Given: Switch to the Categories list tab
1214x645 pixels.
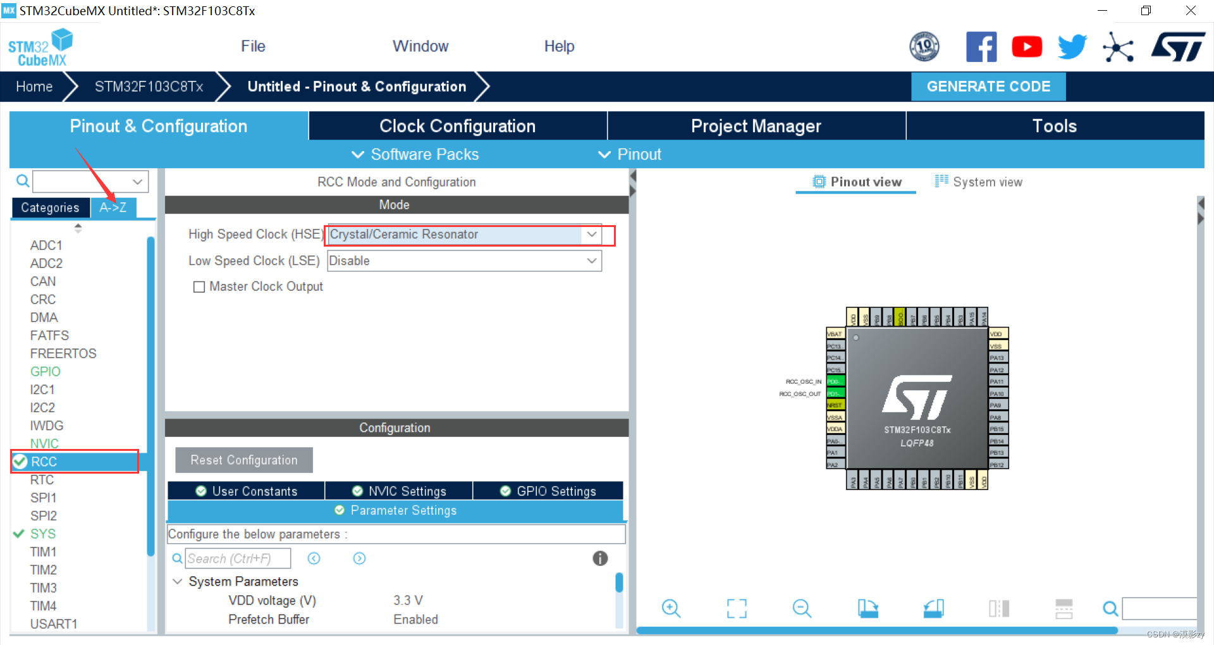Looking at the screenshot, I should pyautogui.click(x=50, y=207).
